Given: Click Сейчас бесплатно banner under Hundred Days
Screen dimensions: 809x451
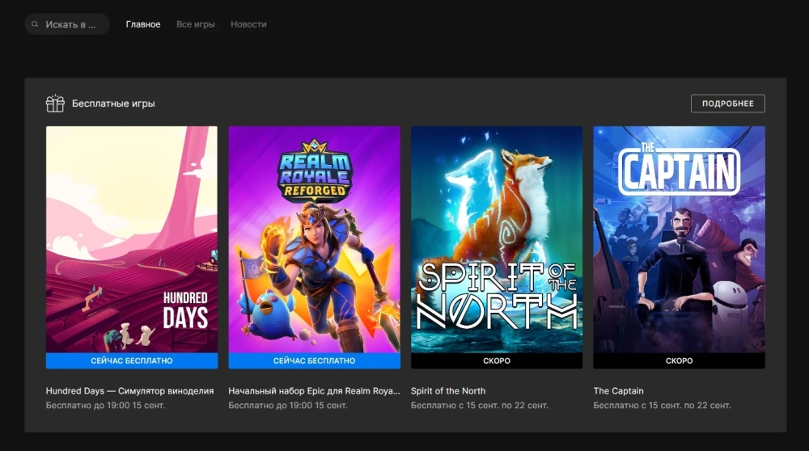Looking at the screenshot, I should click(132, 360).
